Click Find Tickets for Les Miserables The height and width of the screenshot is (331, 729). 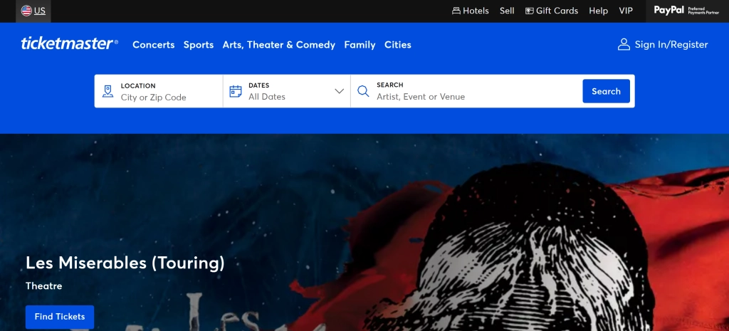[x=60, y=317]
